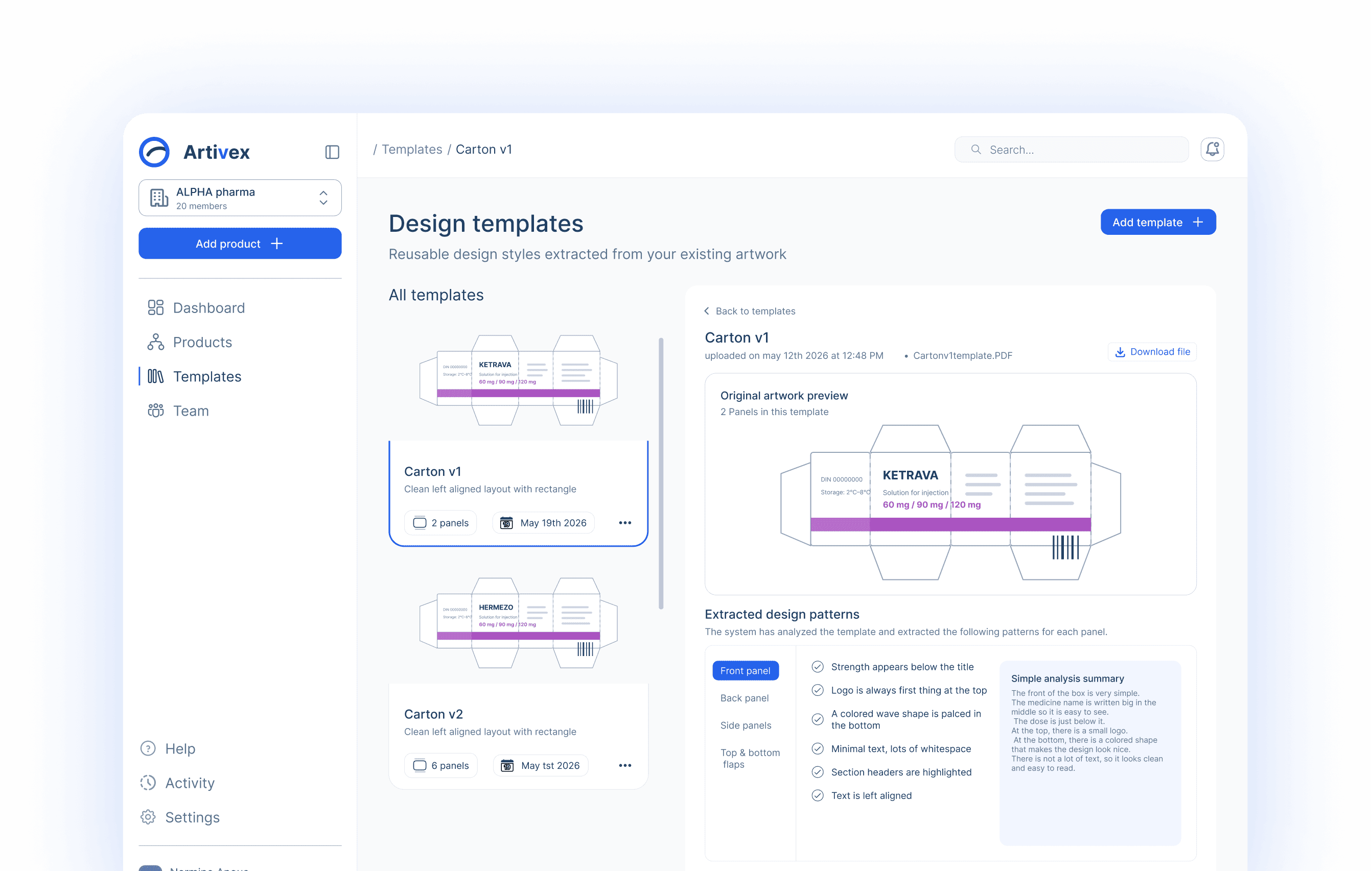
Task: Open the Carton v1 more options menu
Action: pos(624,523)
